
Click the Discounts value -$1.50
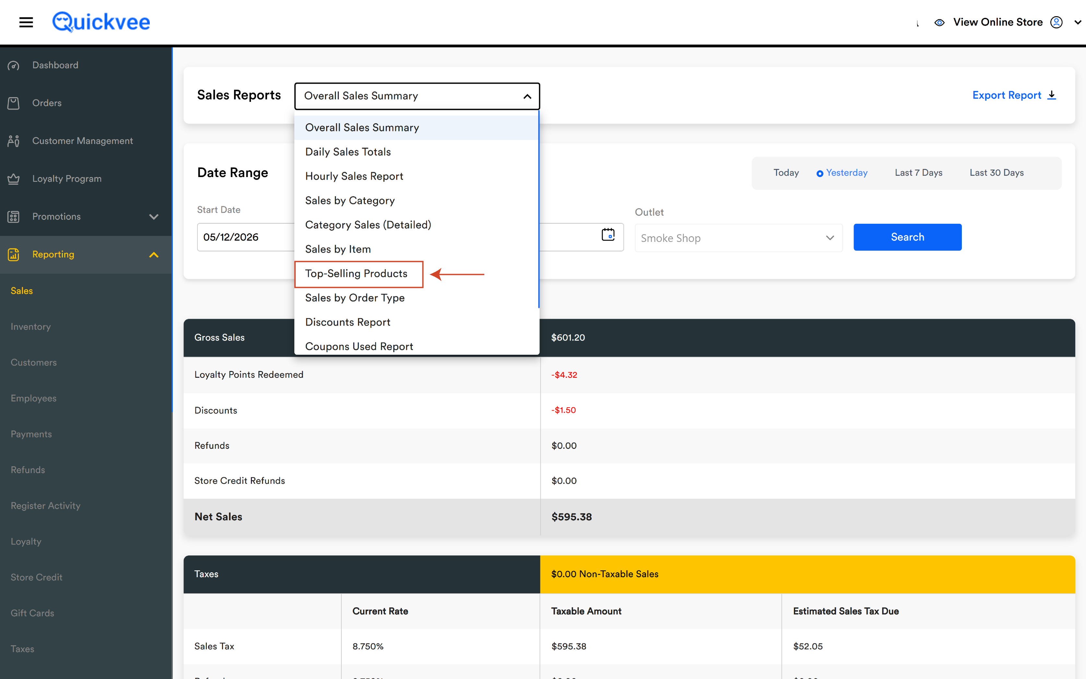563,410
